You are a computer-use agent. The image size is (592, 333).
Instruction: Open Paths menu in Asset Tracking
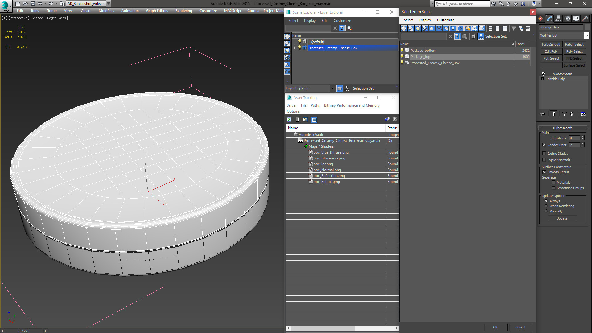[315, 105]
